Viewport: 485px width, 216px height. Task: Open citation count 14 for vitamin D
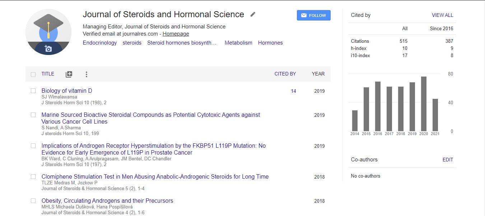(293, 91)
